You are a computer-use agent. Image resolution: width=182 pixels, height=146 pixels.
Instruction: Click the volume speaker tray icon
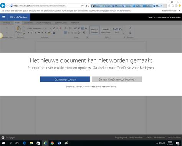[x=164, y=143]
